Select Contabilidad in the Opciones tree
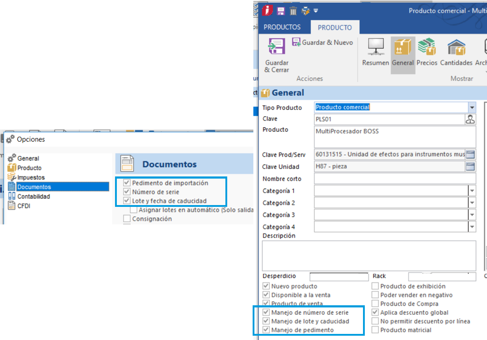487x340 pixels. click(33, 196)
